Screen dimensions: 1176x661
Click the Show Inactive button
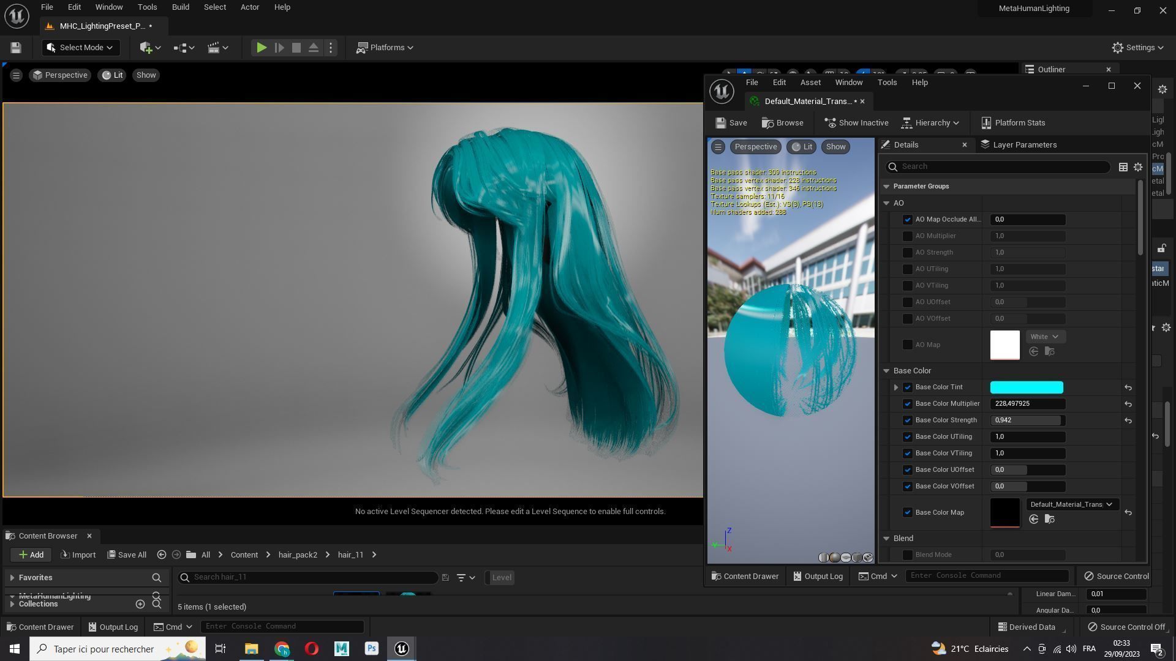(856, 123)
